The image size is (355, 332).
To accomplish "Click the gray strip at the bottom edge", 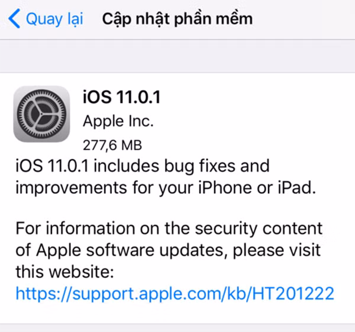I will click(x=177, y=328).
